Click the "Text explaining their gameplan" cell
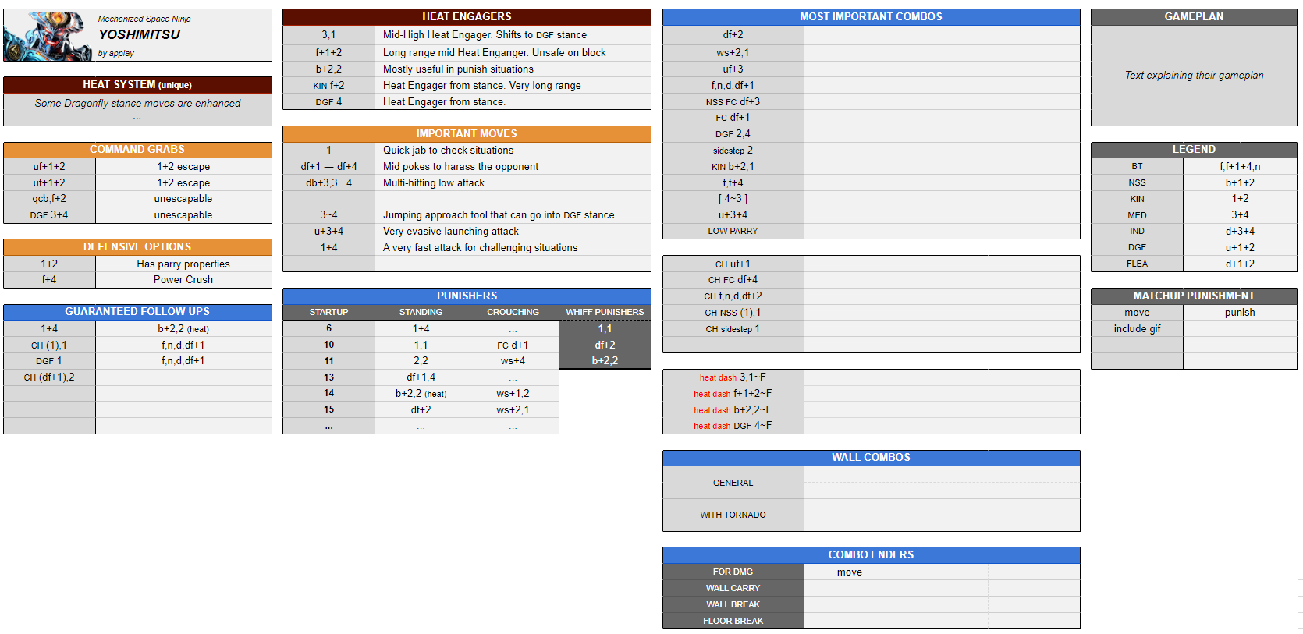1303x634 pixels. pos(1193,76)
